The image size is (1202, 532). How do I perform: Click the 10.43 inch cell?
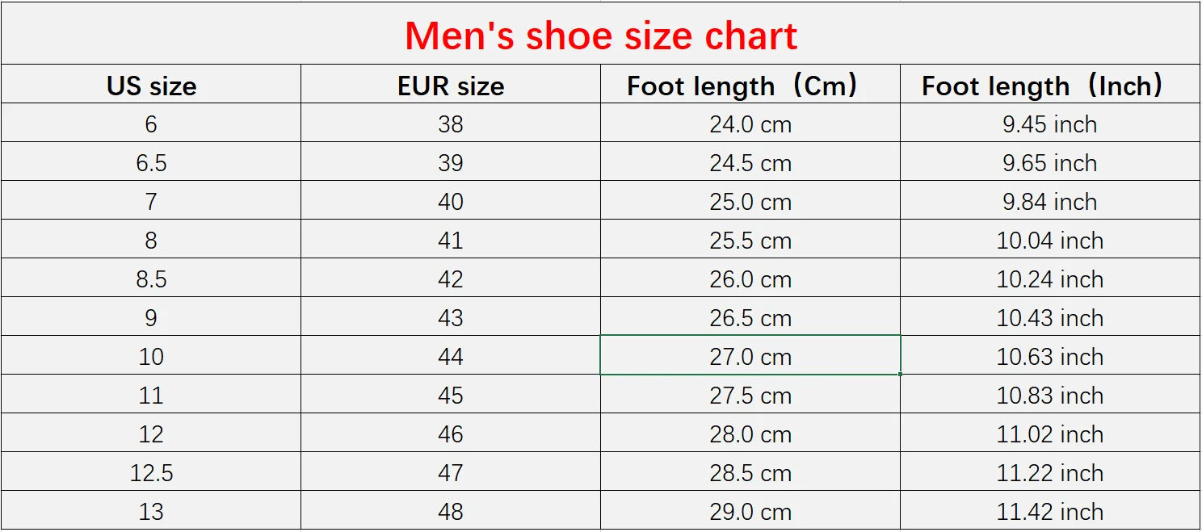click(x=1049, y=318)
